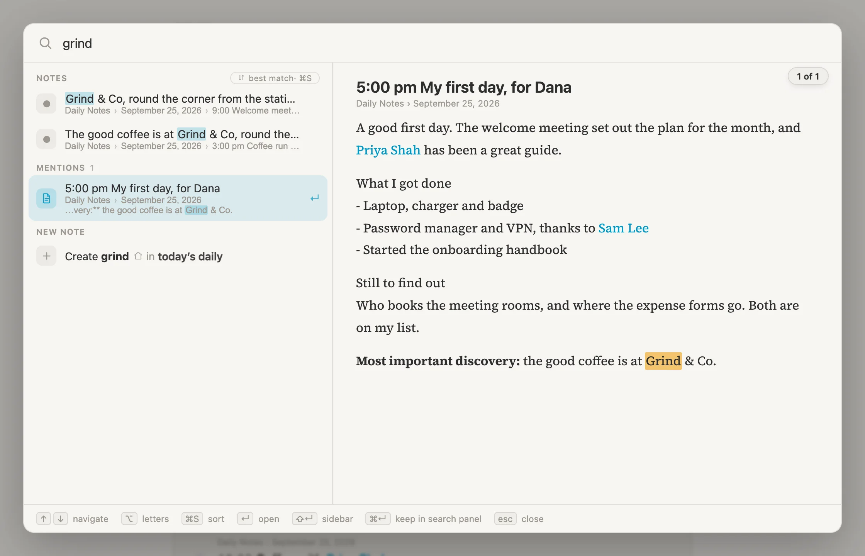The image size is (865, 556).
Task: Click the MENTIONS section header
Action: [x=61, y=168]
